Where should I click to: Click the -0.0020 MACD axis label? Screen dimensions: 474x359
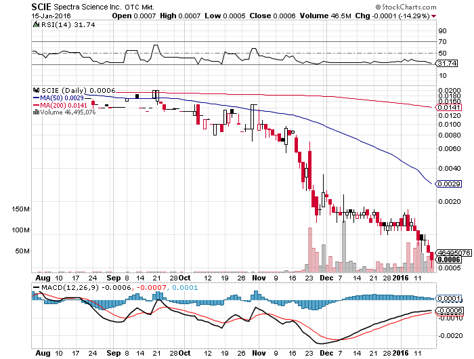click(x=451, y=336)
